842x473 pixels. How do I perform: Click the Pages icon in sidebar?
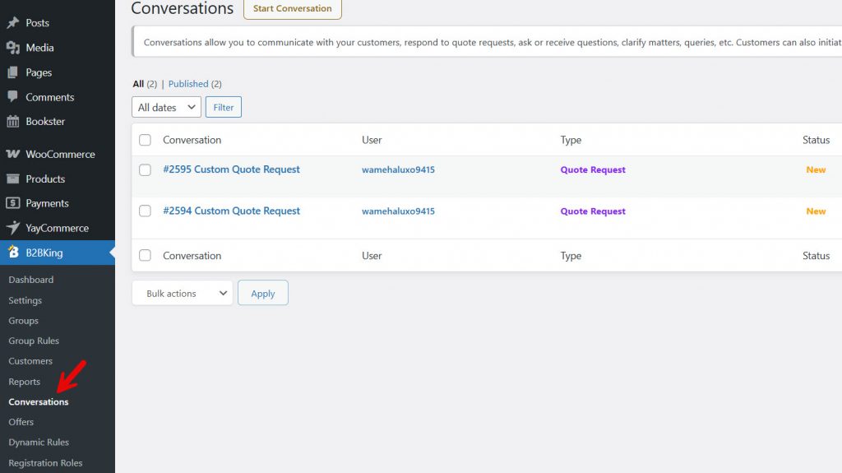[13, 72]
